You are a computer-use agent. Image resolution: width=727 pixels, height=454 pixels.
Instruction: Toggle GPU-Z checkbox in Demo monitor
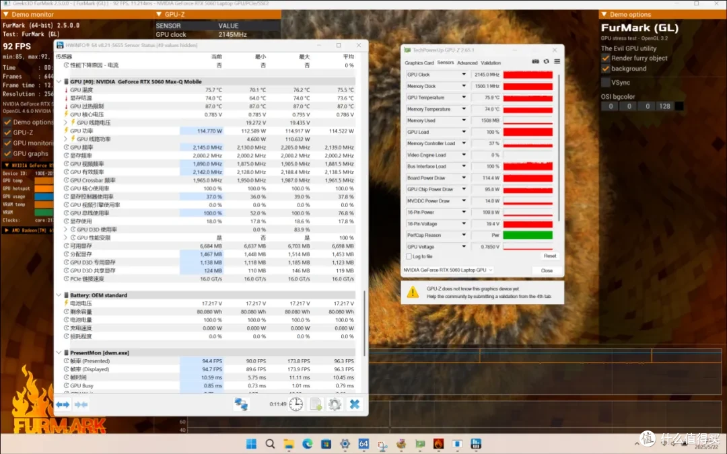coord(7,133)
